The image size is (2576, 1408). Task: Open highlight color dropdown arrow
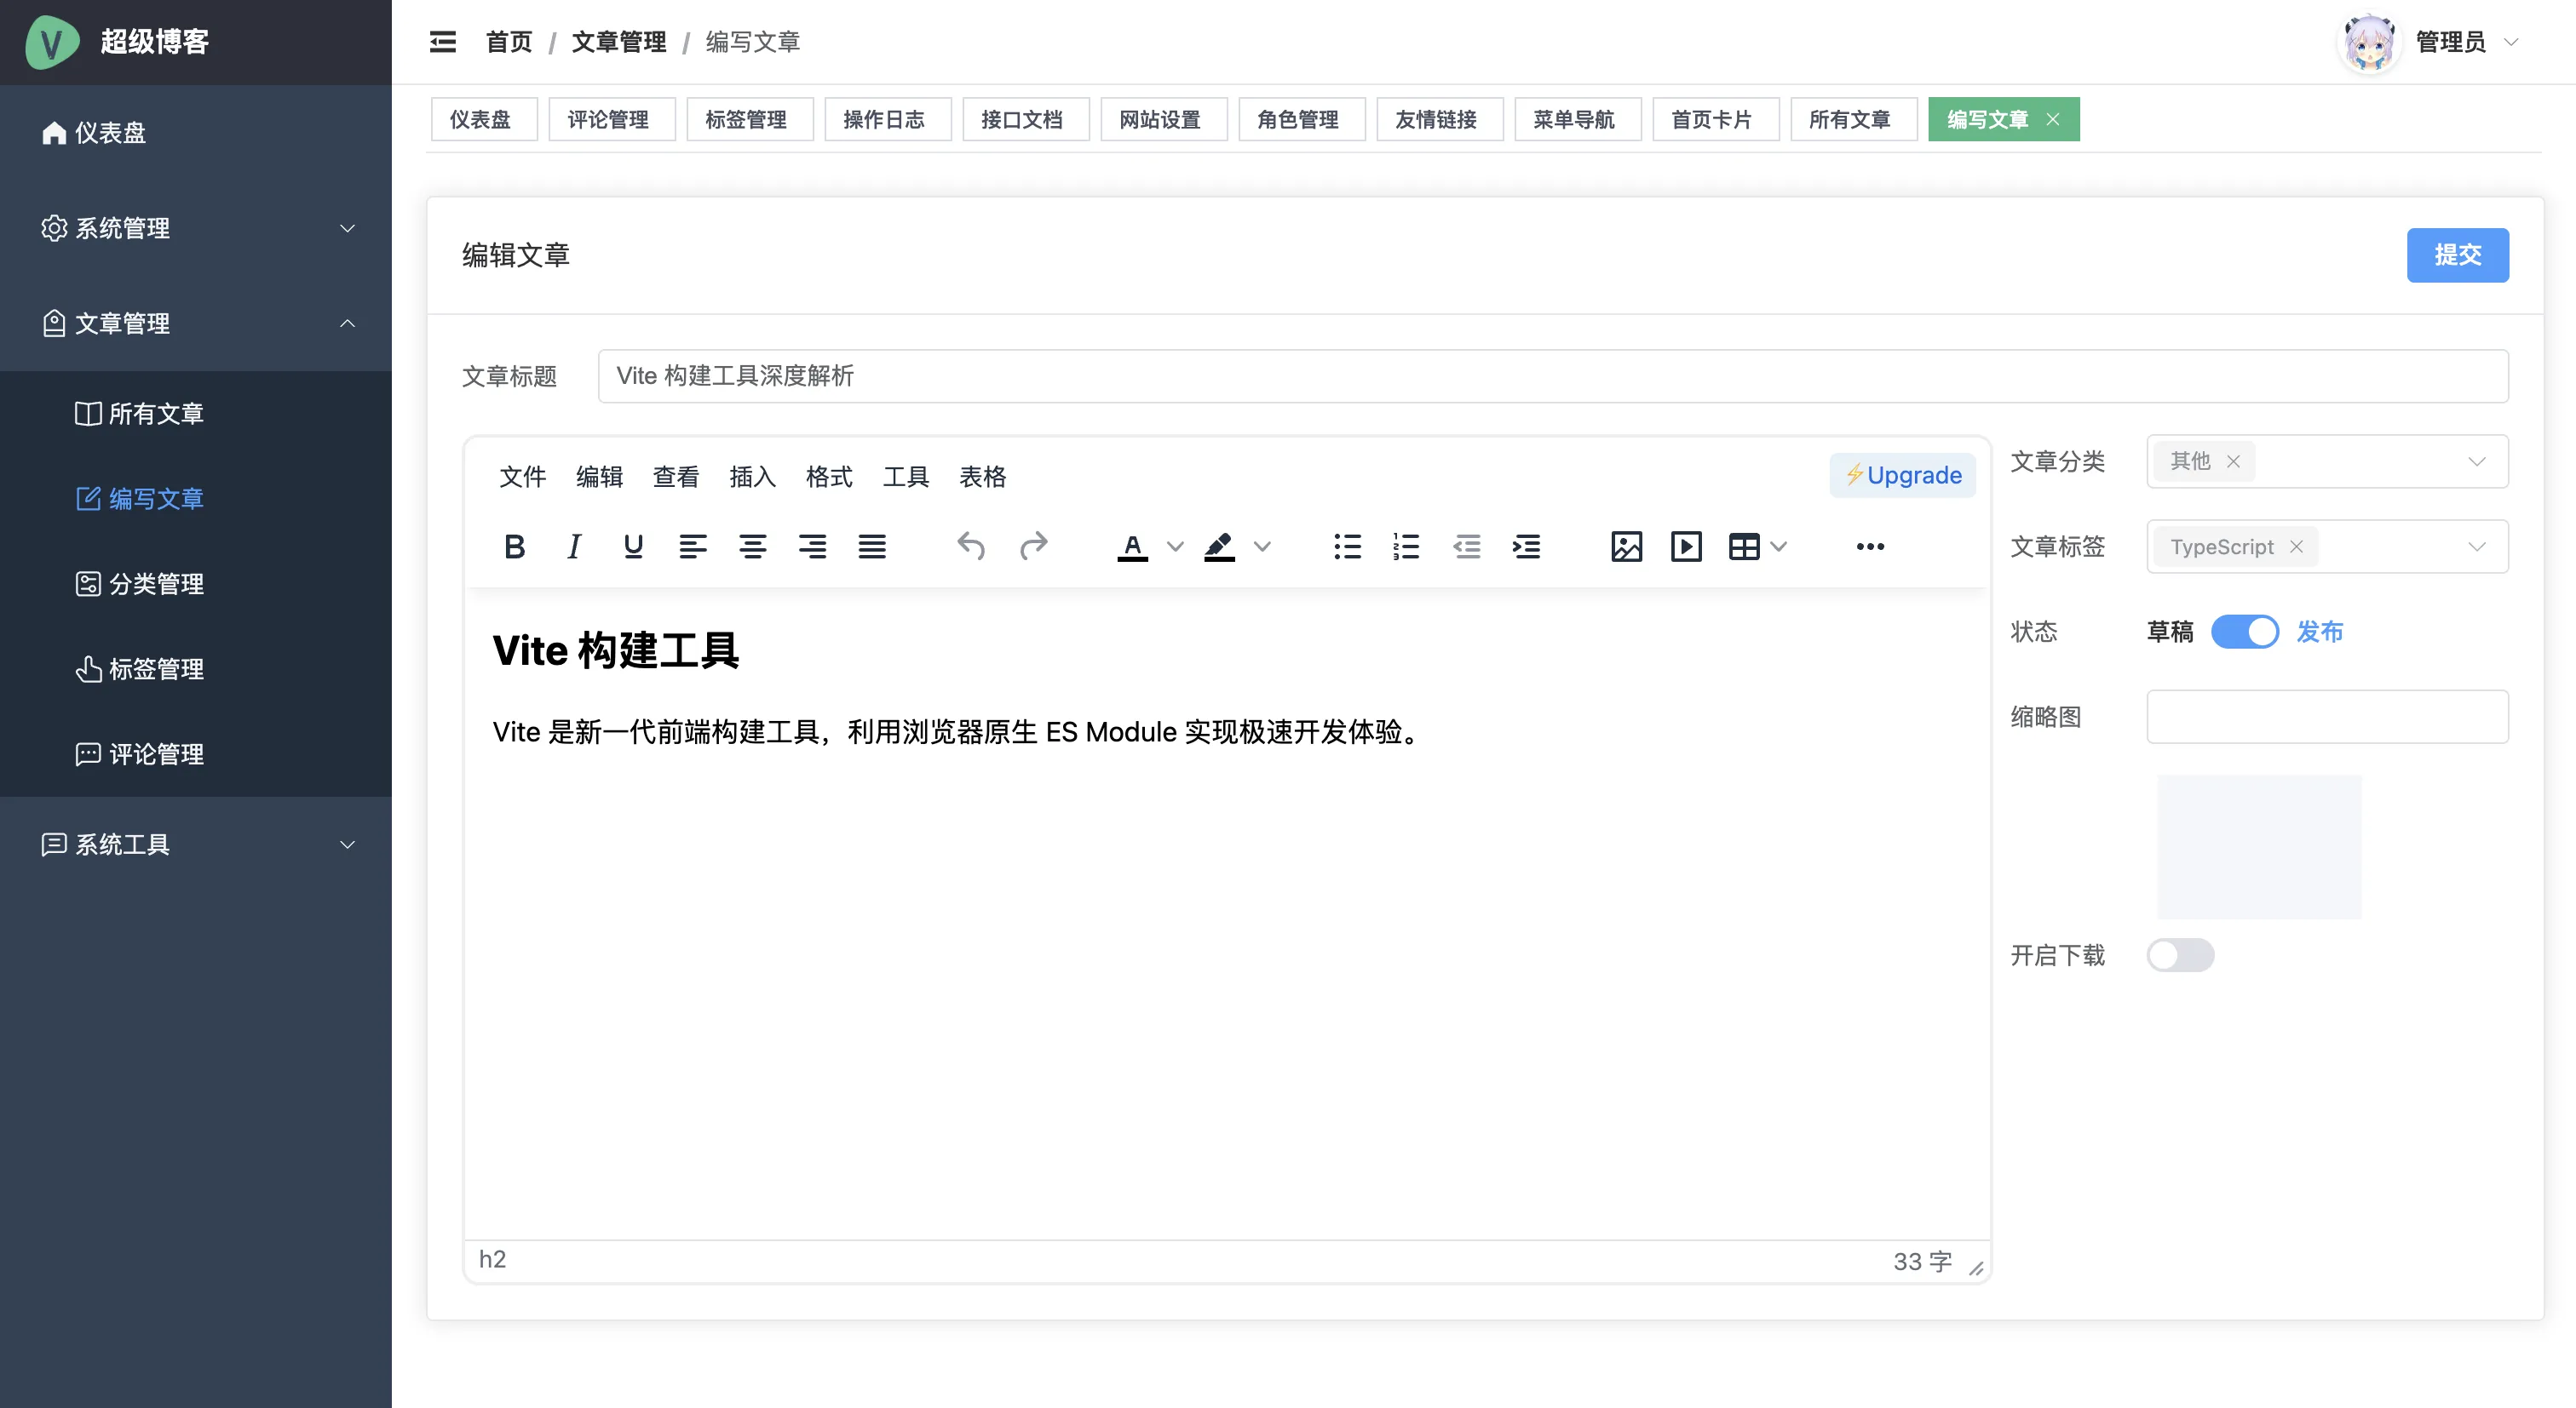click(1263, 547)
